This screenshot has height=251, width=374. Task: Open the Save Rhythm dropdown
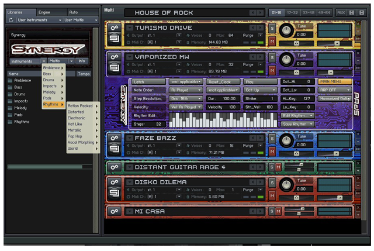coord(297,124)
